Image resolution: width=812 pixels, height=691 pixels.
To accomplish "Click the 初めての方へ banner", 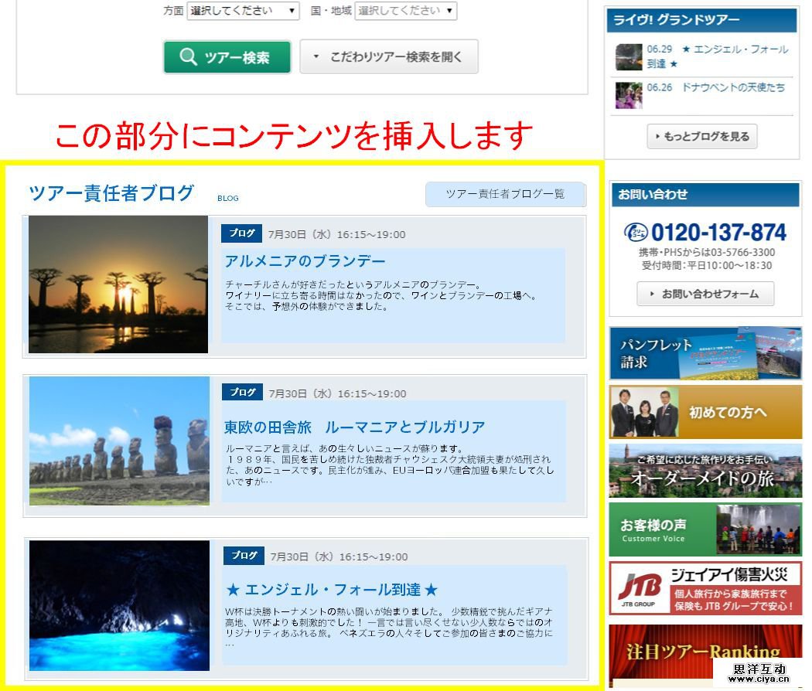I will click(705, 412).
